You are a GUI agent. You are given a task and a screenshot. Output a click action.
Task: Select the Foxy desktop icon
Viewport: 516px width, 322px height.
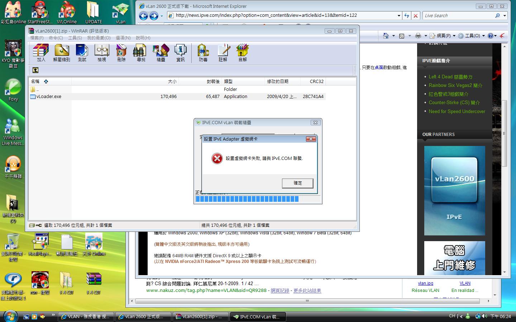click(x=13, y=90)
